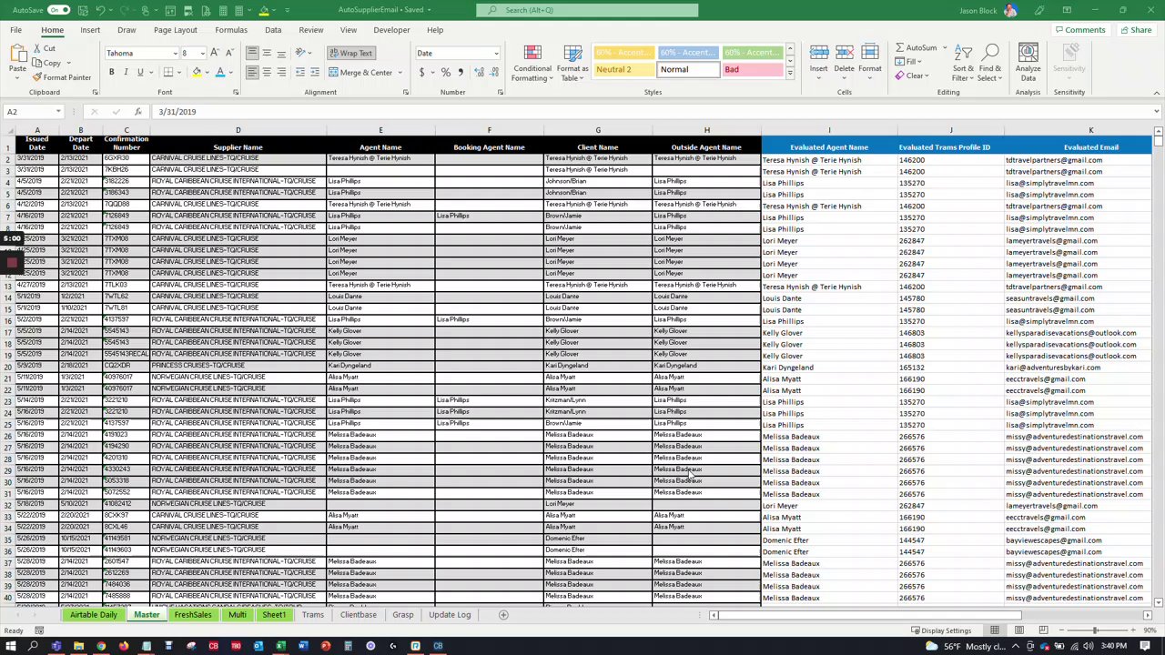Click the Increase Indent icon
The width and height of the screenshot is (1165, 655).
315,72
